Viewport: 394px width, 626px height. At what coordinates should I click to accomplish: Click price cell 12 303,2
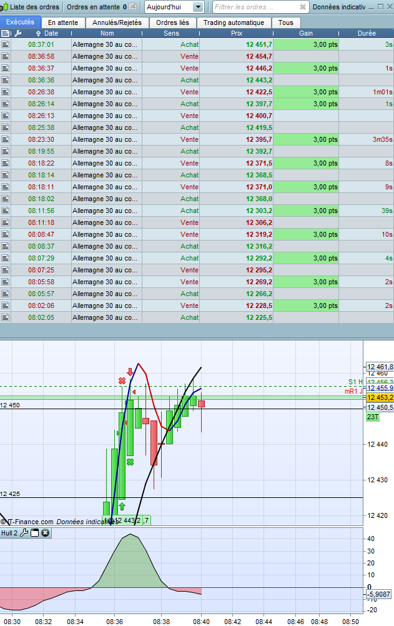[236, 211]
